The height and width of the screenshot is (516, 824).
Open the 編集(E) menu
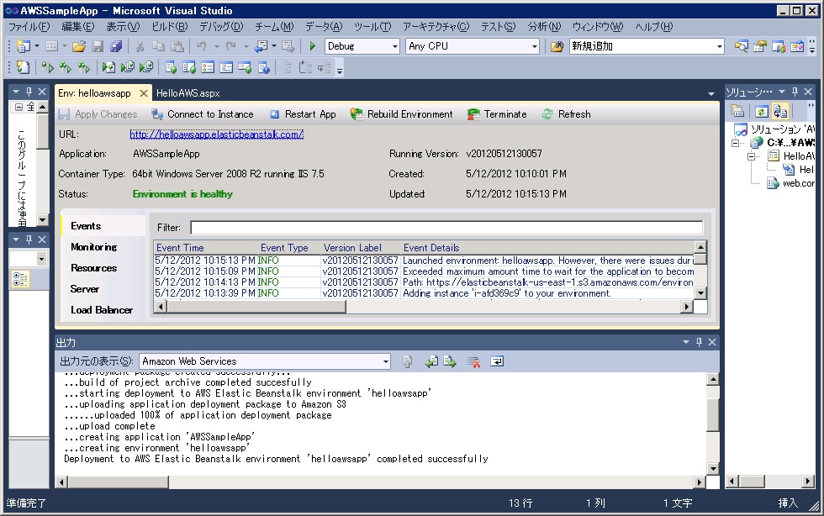click(77, 27)
